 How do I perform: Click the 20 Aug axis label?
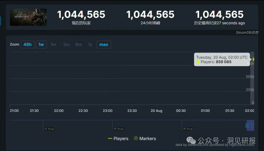(156, 111)
